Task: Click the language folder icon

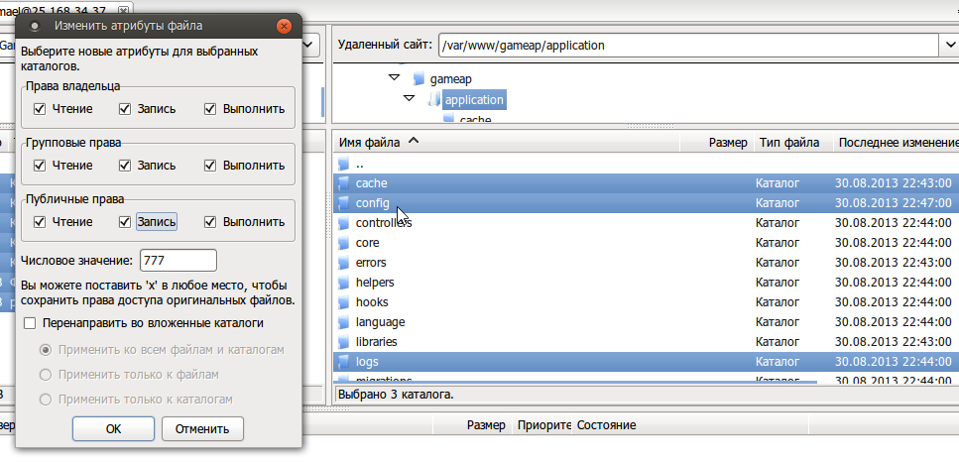Action: [344, 322]
